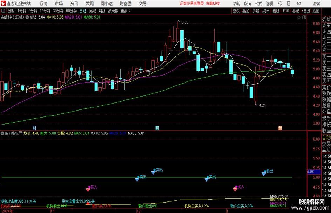The image size is (331, 213).
Task: Open the mail message icon
Action: tap(298, 3)
